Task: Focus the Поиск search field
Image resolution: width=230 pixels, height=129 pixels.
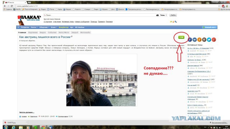Action: point(100,15)
